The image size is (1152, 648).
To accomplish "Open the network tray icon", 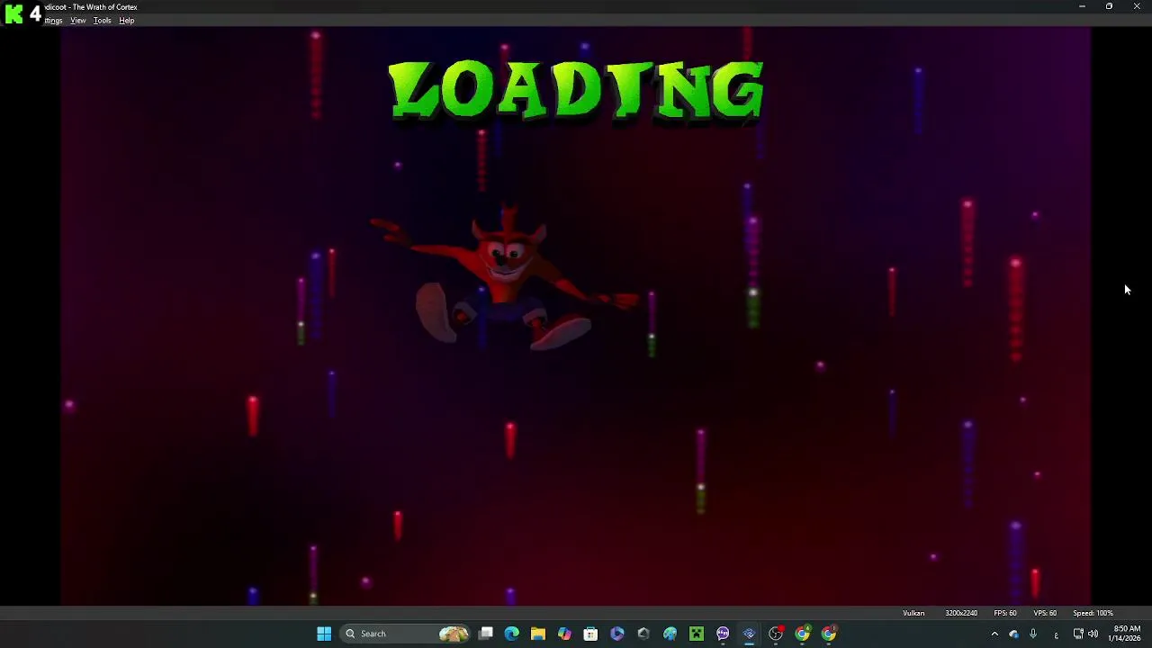I will click(1078, 634).
